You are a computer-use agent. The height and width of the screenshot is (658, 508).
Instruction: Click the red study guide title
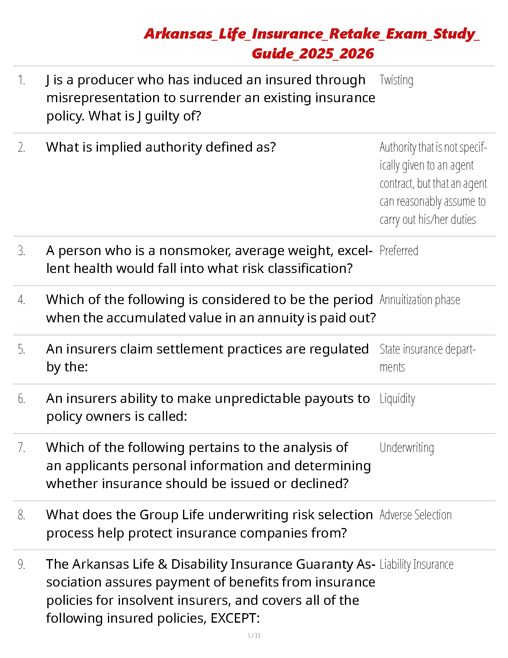(x=312, y=43)
